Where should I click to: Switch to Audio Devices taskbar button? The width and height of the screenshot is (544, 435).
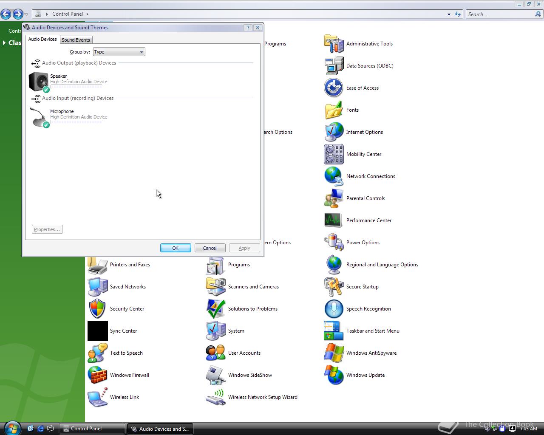coord(160,429)
